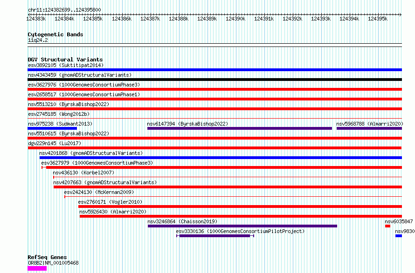Open the esv2658517 (1000GenomesConsortiumPhase1) label
This screenshot has width=415, height=273.
point(84,94)
